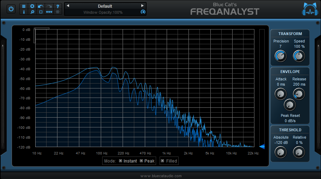Click the 22k Hz axis label

coord(253,153)
